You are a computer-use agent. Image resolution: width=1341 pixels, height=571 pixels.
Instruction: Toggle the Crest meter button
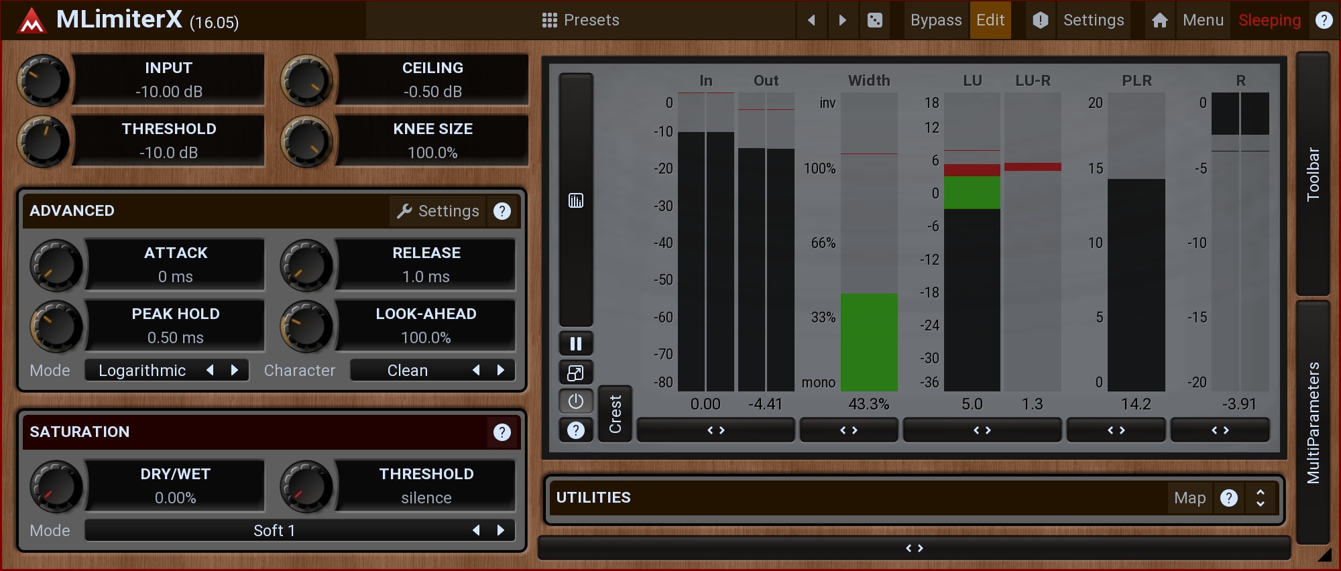tap(615, 414)
